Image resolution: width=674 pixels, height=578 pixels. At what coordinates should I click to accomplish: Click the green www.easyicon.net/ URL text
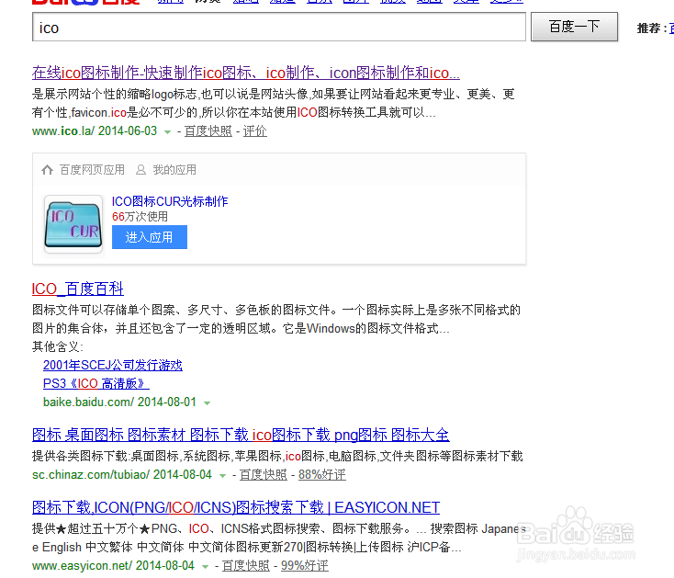coord(82,565)
